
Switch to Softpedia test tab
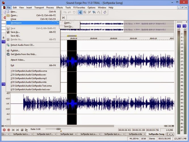coord(67,134)
